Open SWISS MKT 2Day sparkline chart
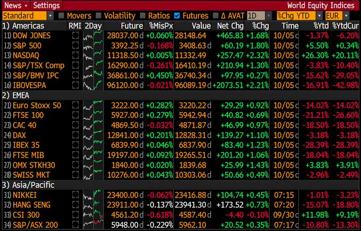This screenshot has height=231, width=361. [x=93, y=175]
